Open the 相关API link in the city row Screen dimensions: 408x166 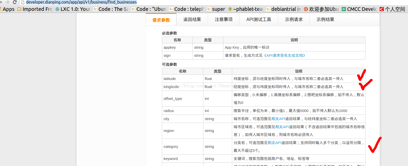pyautogui.click(x=278, y=119)
